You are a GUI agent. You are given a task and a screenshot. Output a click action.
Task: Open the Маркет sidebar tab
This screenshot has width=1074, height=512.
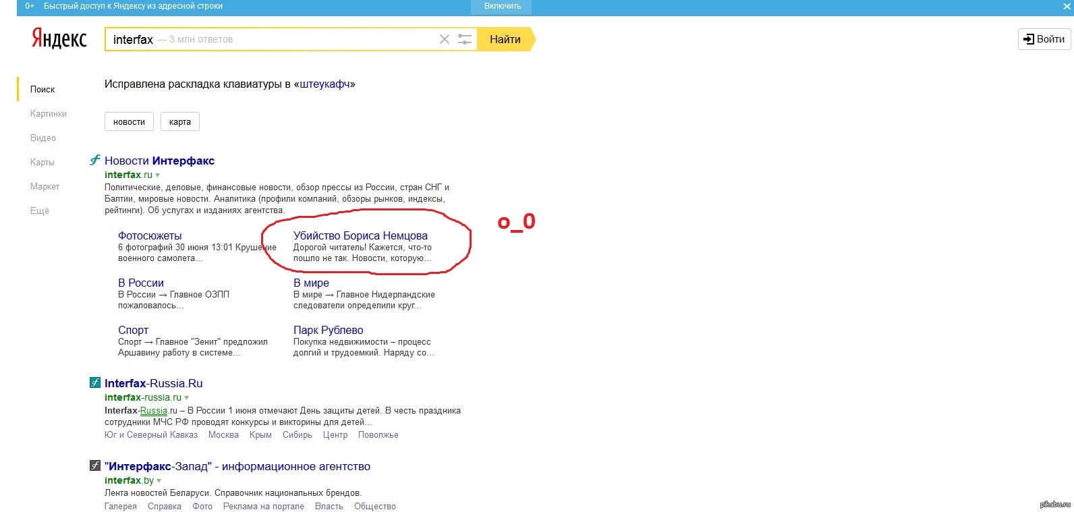coord(45,186)
